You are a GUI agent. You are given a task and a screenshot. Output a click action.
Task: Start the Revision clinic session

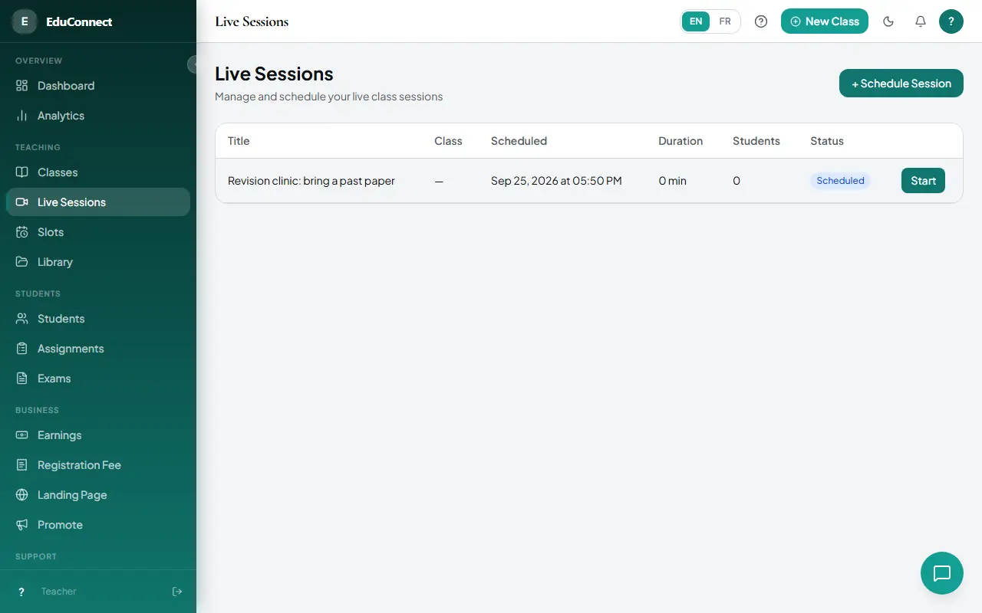pyautogui.click(x=923, y=181)
